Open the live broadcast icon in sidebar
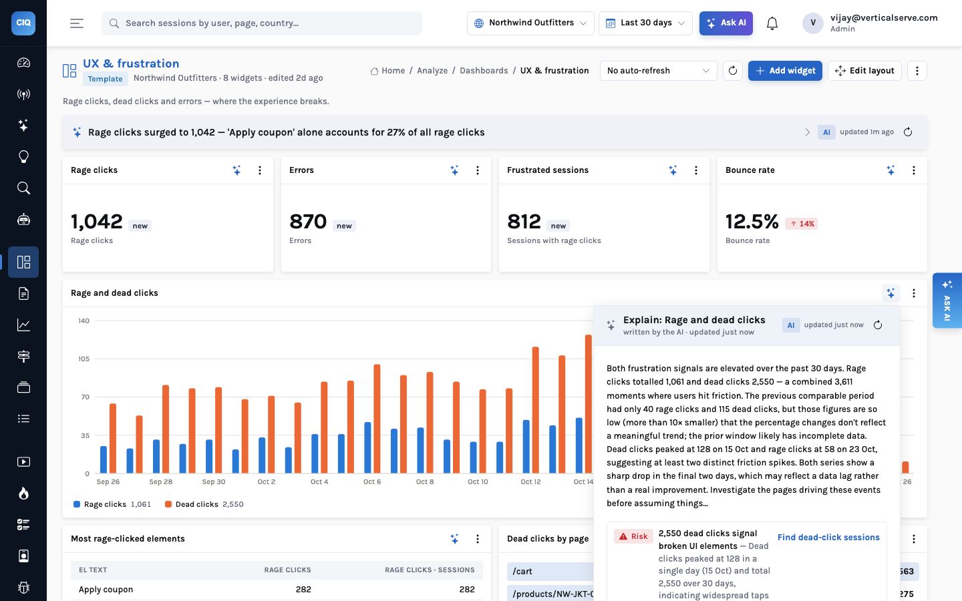The image size is (962, 601). [x=23, y=94]
